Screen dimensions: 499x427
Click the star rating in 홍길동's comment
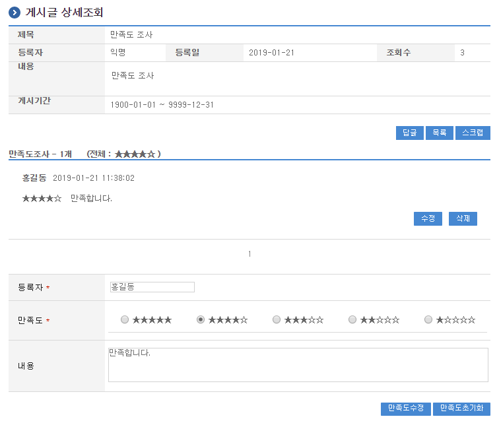pos(42,198)
